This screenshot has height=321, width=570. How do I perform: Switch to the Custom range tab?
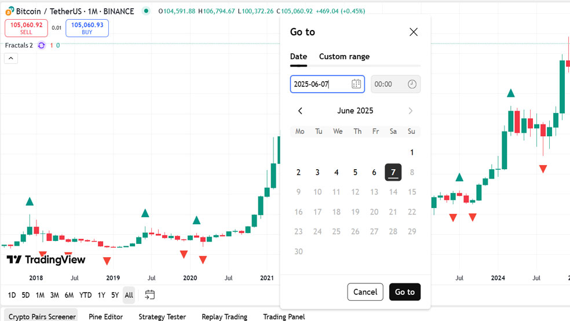[344, 56]
